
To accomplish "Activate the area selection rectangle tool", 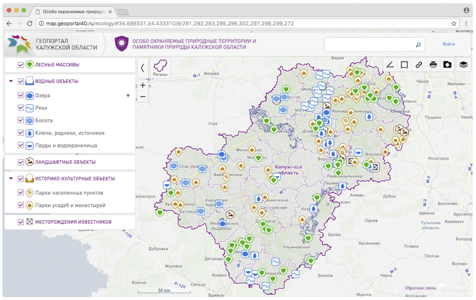I will coord(404,65).
